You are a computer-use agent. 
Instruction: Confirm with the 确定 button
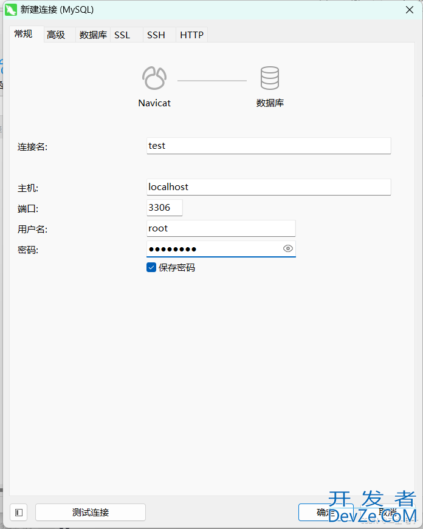point(326,513)
